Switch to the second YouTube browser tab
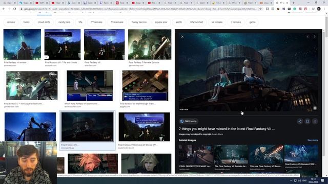The width and height of the screenshot is (328, 184). (x=57, y=3)
